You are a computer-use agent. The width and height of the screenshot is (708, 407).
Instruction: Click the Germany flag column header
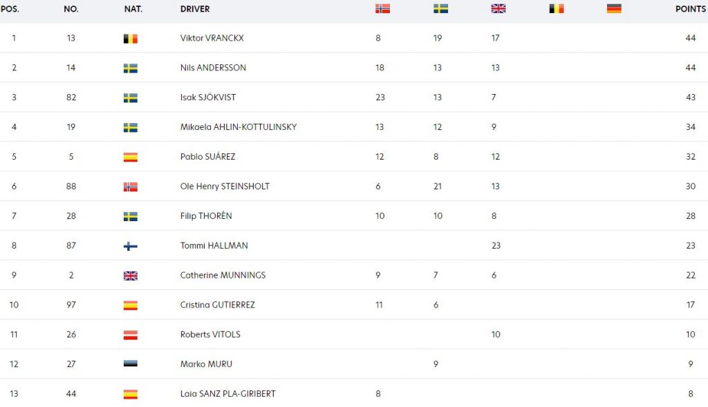click(614, 8)
